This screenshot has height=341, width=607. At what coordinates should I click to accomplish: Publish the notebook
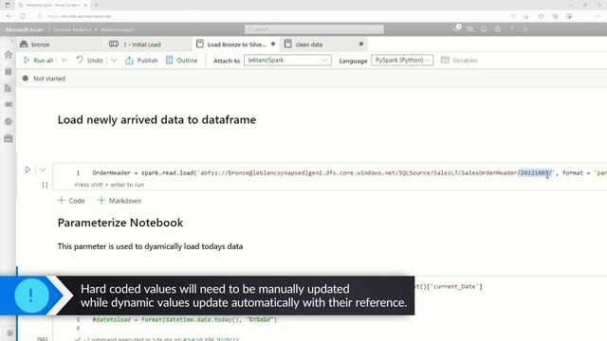[141, 61]
